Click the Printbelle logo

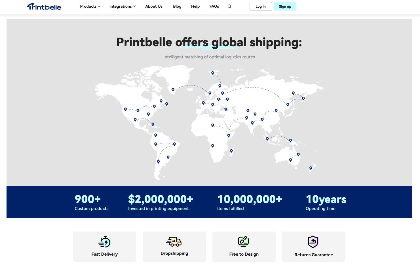click(x=44, y=6)
